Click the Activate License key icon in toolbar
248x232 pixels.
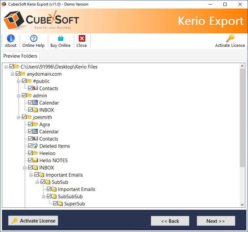230,38
